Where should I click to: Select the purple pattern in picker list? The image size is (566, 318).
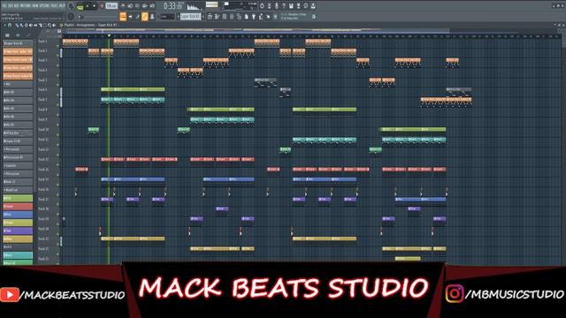(x=18, y=231)
